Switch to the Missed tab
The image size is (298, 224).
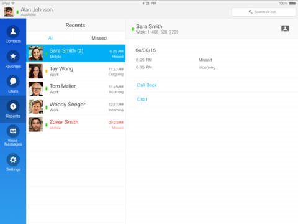(99, 38)
